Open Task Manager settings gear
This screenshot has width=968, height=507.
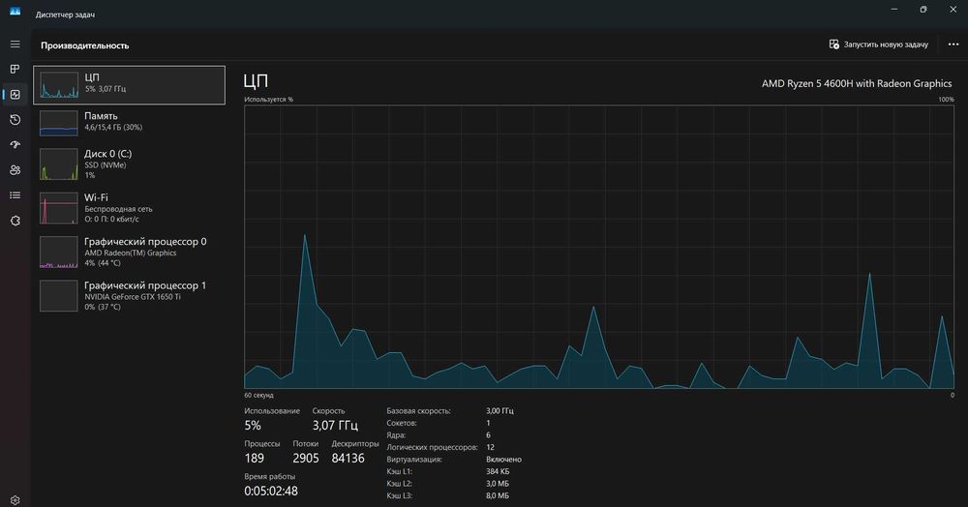[x=15, y=500]
